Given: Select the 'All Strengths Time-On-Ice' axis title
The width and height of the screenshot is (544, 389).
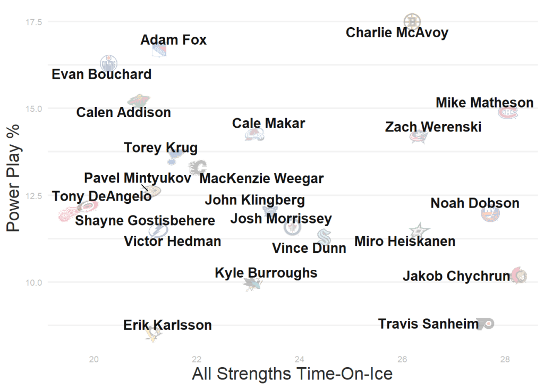Looking at the screenshot, I should click(x=292, y=374).
